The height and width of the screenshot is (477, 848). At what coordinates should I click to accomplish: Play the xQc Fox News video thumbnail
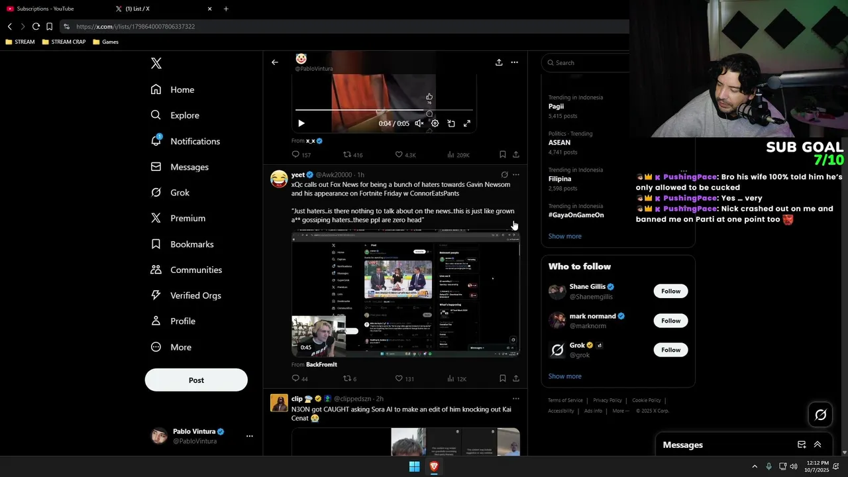(405, 293)
